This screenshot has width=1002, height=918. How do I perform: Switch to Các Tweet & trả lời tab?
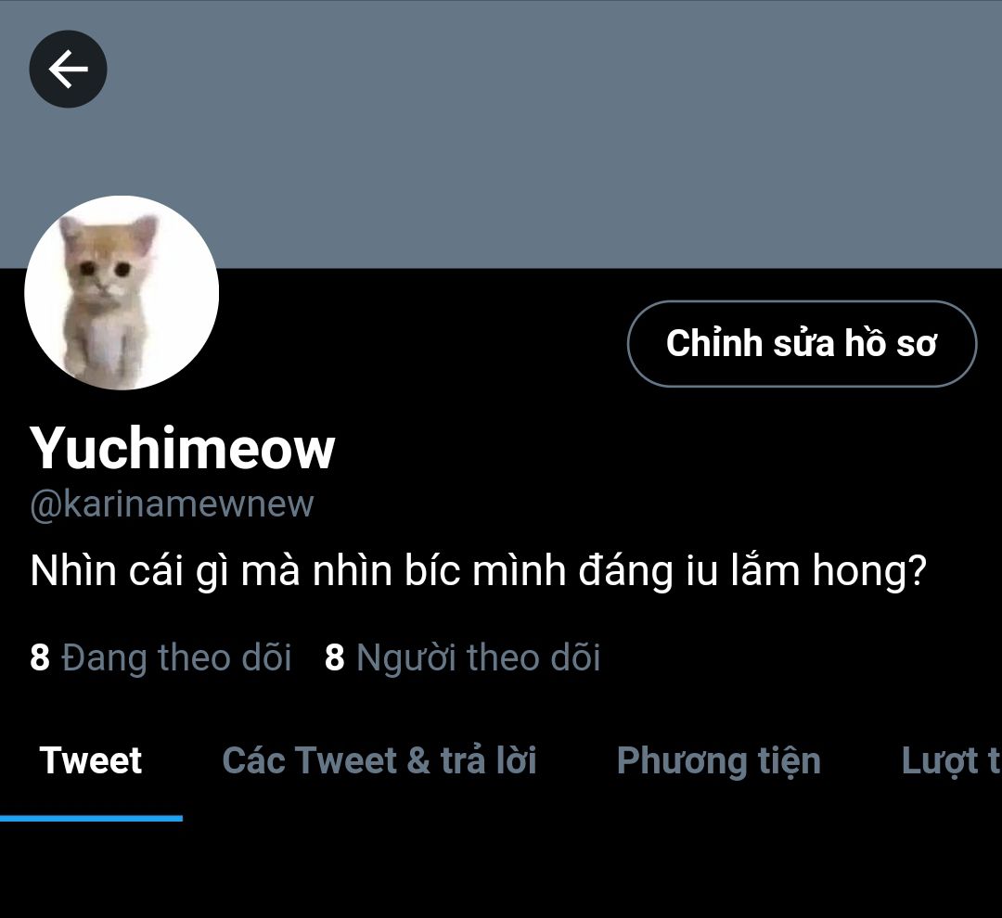[379, 761]
